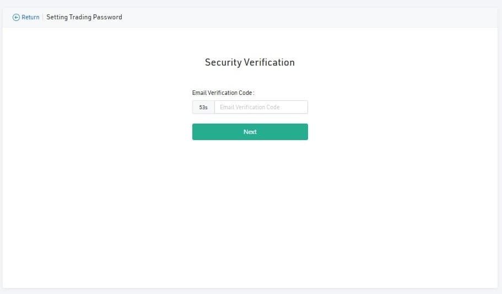502x294 pixels.
Task: Click the green Next button
Action: [x=250, y=132]
